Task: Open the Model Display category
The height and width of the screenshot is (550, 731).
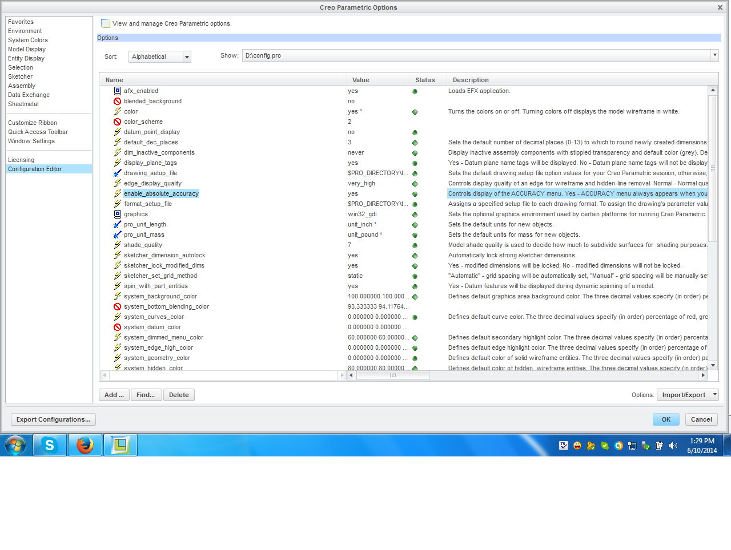Action: coord(27,49)
